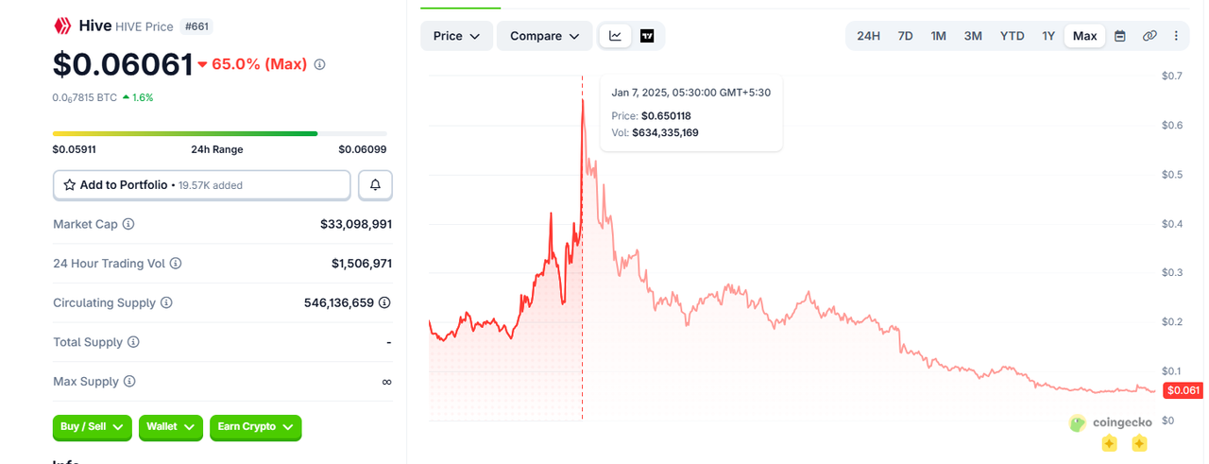Click Add to Portfolio button
This screenshot has width=1209, height=464.
pyautogui.click(x=202, y=185)
